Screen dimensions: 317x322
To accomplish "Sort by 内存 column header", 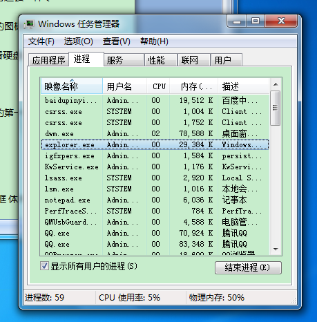I will click(x=194, y=86).
